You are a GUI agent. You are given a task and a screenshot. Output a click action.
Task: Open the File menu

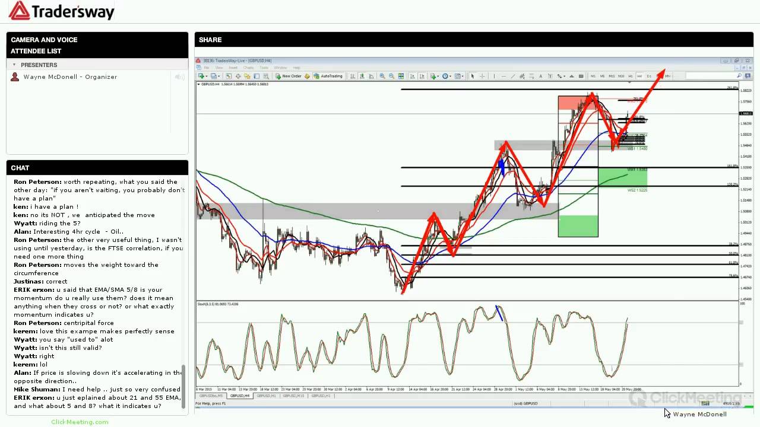pyautogui.click(x=207, y=68)
